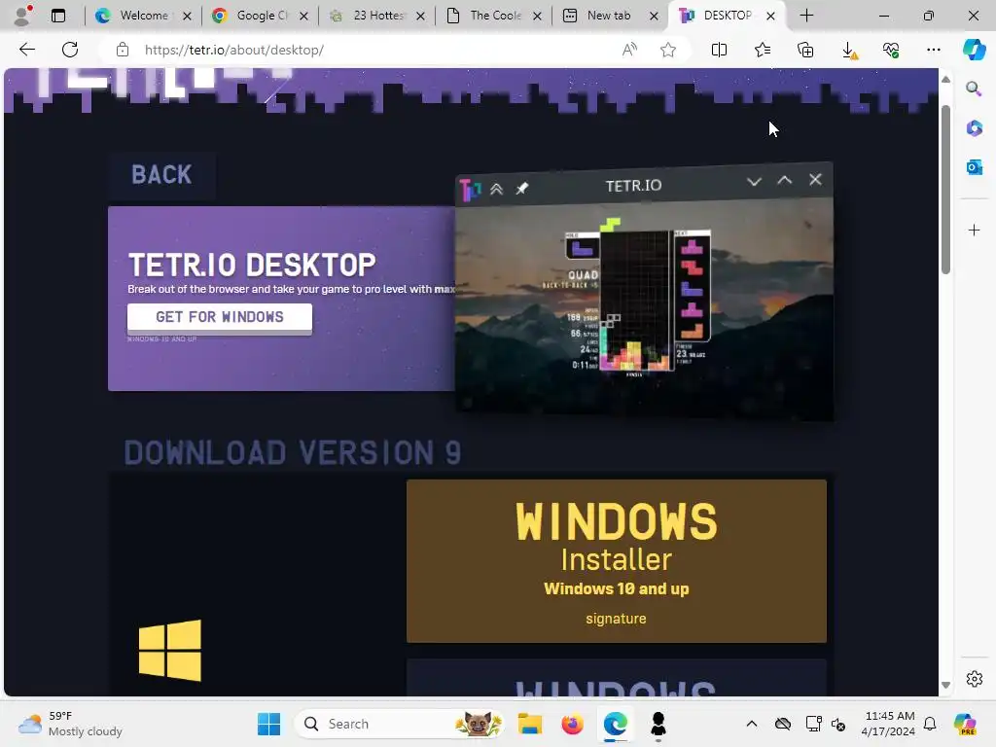Open sidebar settings gear

[x=974, y=679]
